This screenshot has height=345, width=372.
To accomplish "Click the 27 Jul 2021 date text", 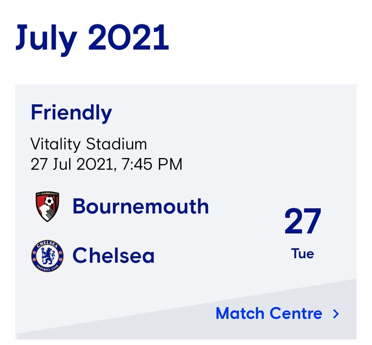I will click(x=72, y=165).
